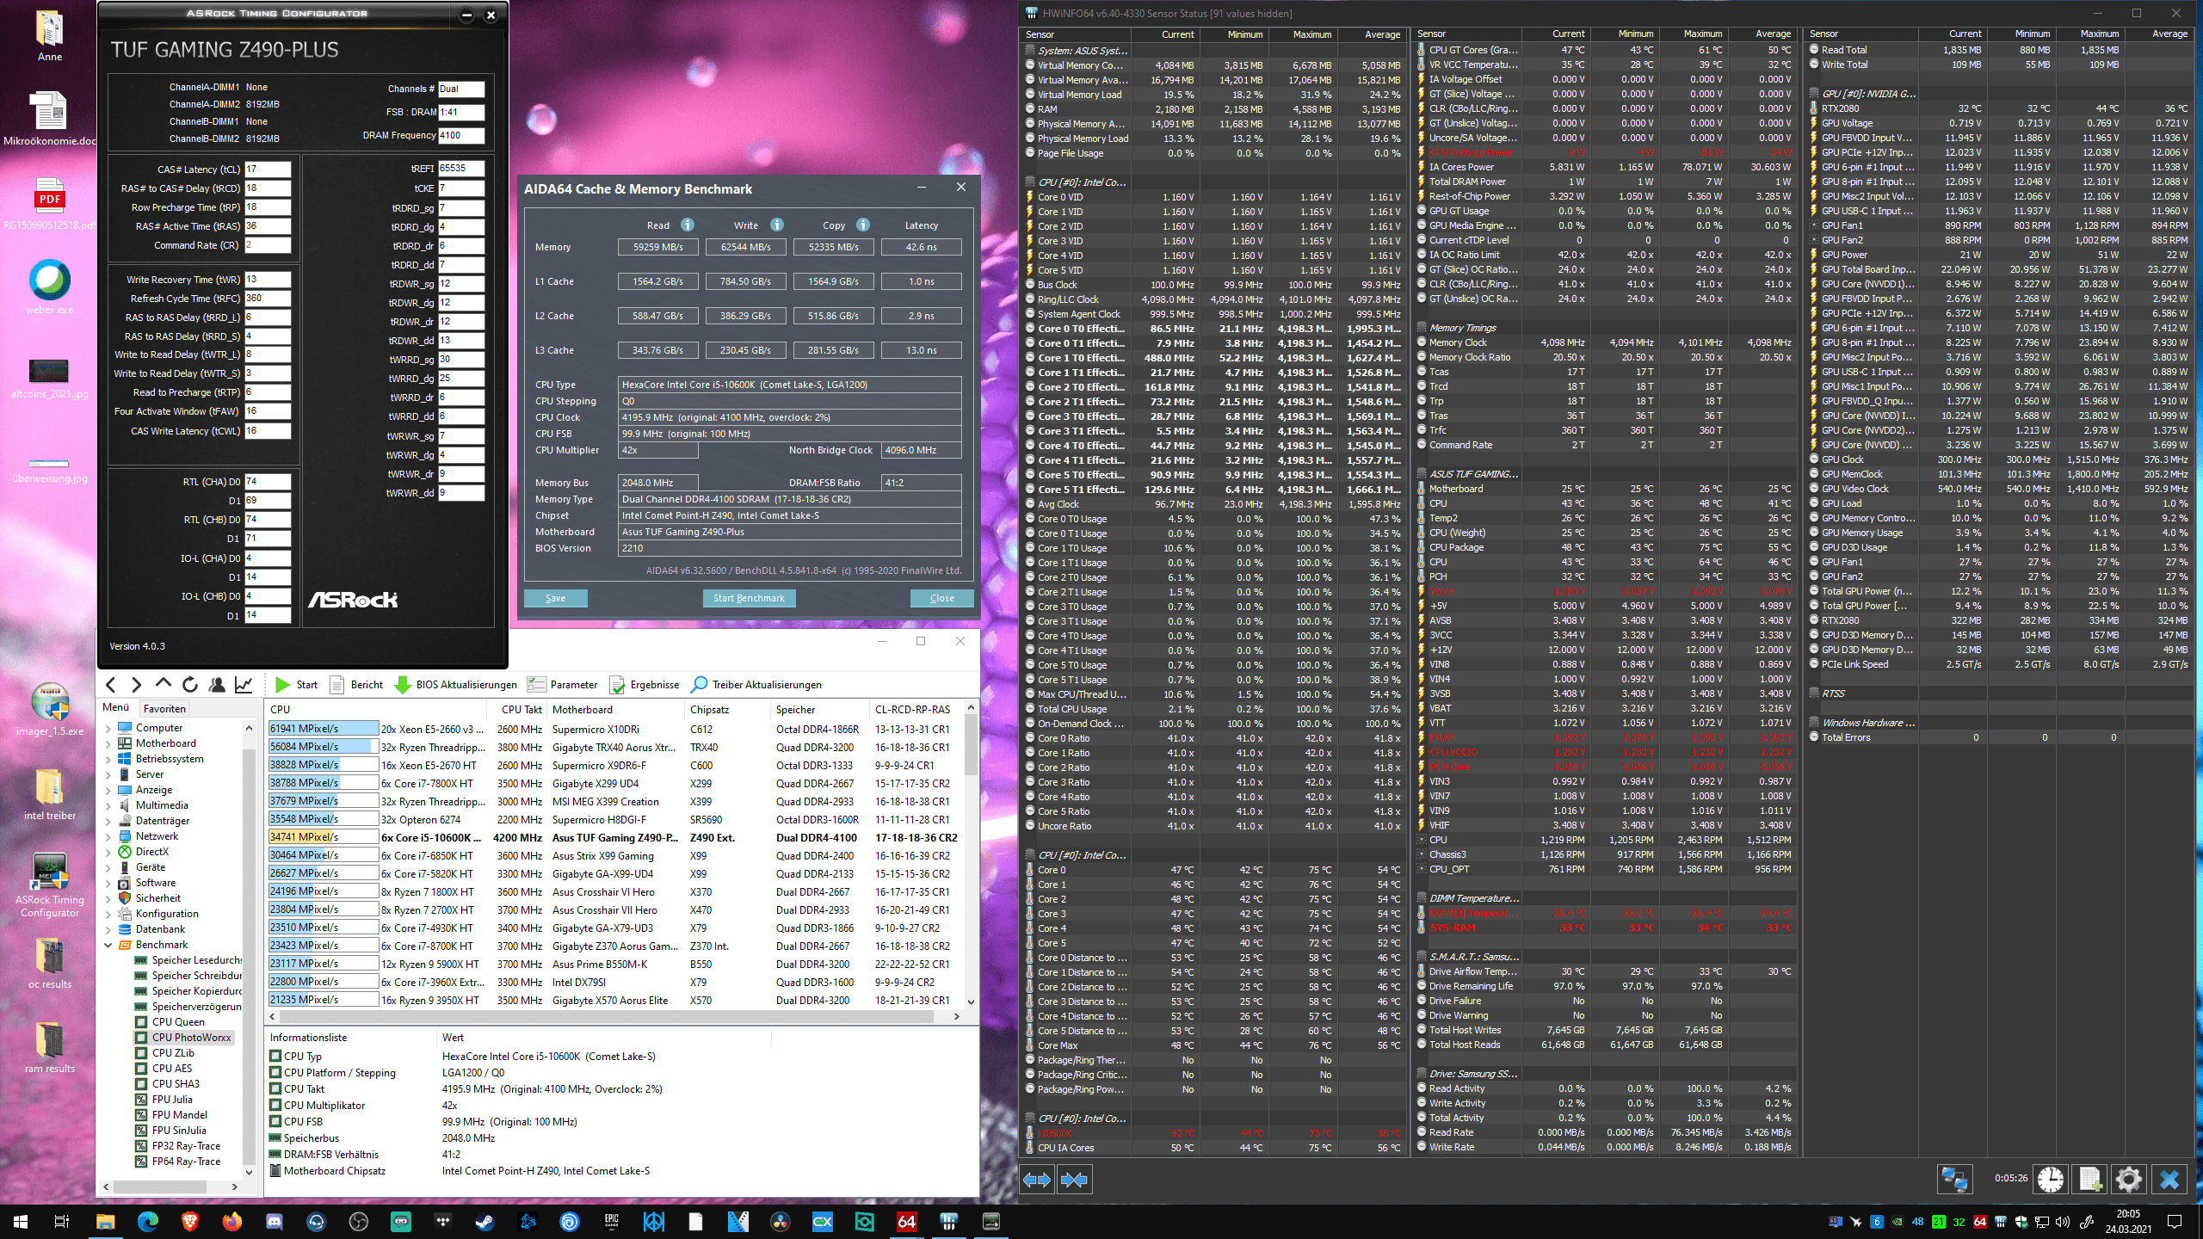
Task: Select GPU Power row in HWiNFO
Action: tap(1997, 255)
